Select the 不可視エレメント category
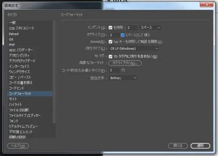Image resolution: width=218 pixels, height=156 pixels. tap(30, 132)
